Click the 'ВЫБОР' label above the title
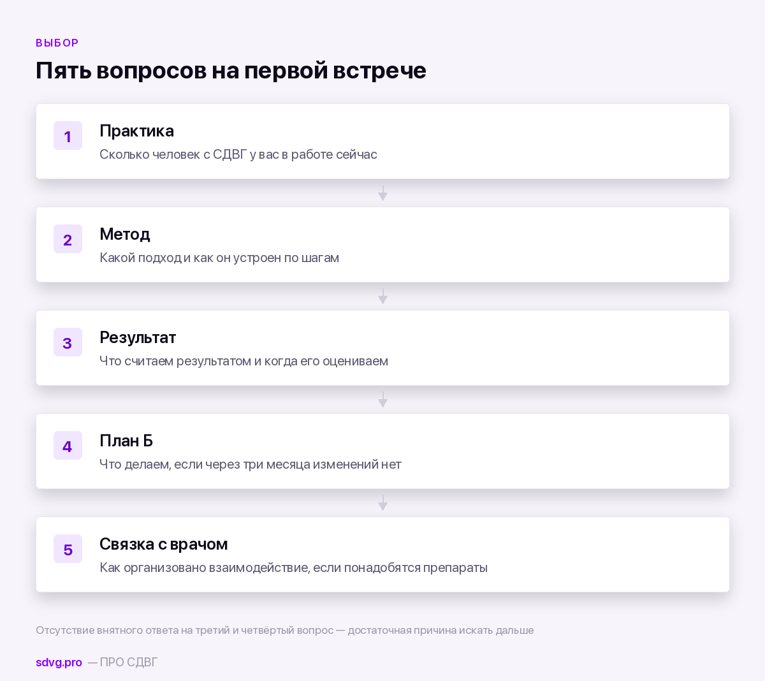 (57, 43)
